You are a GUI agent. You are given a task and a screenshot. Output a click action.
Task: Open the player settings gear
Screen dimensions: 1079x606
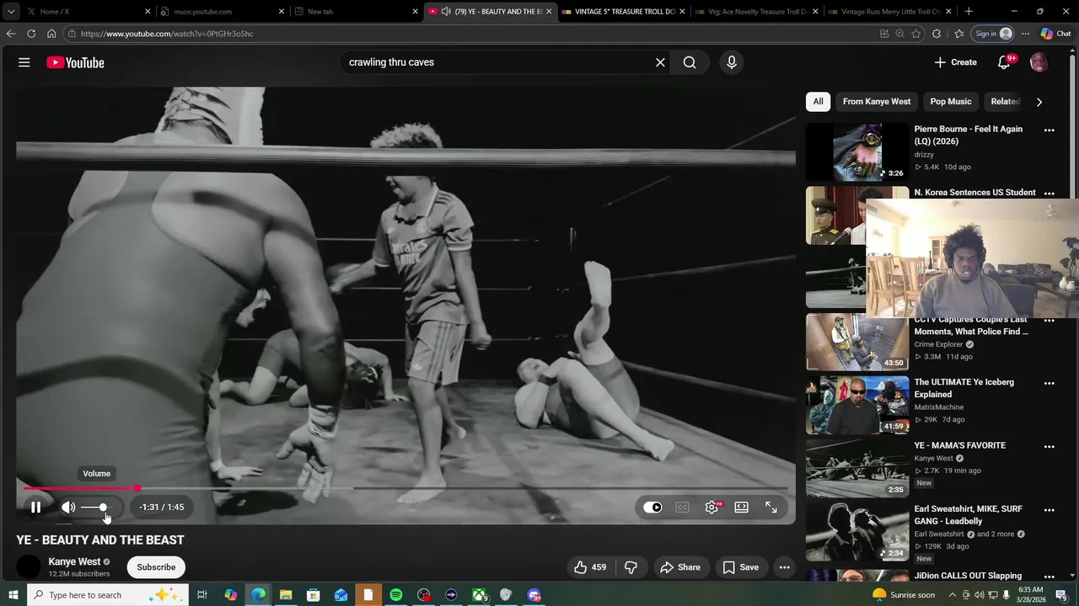tap(712, 508)
